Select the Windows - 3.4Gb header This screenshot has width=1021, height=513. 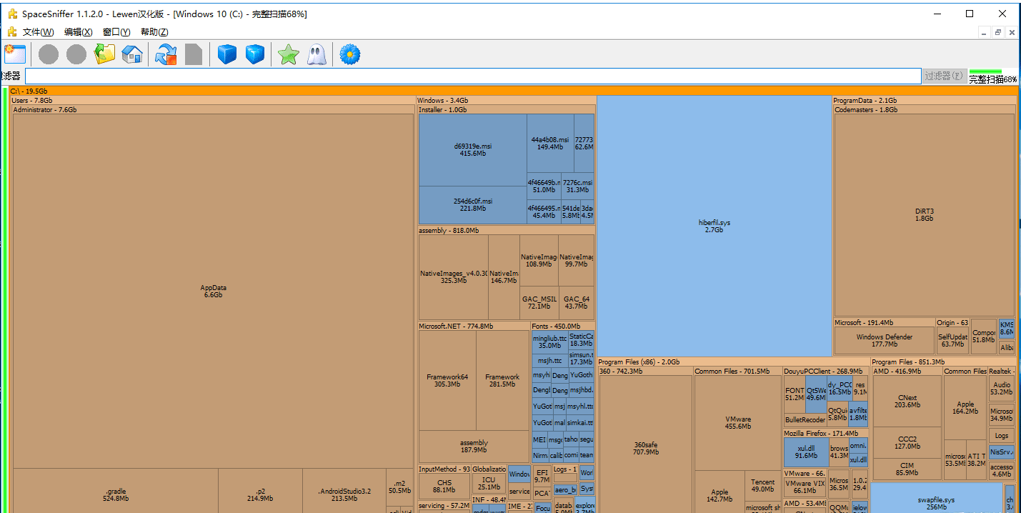tap(506, 101)
